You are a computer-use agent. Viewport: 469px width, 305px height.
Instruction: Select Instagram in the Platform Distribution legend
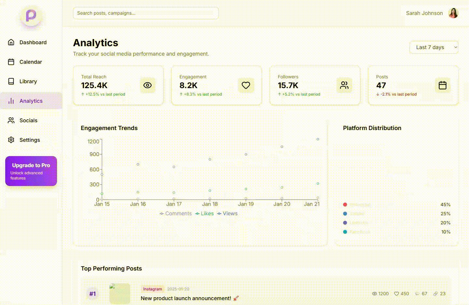tap(357, 204)
